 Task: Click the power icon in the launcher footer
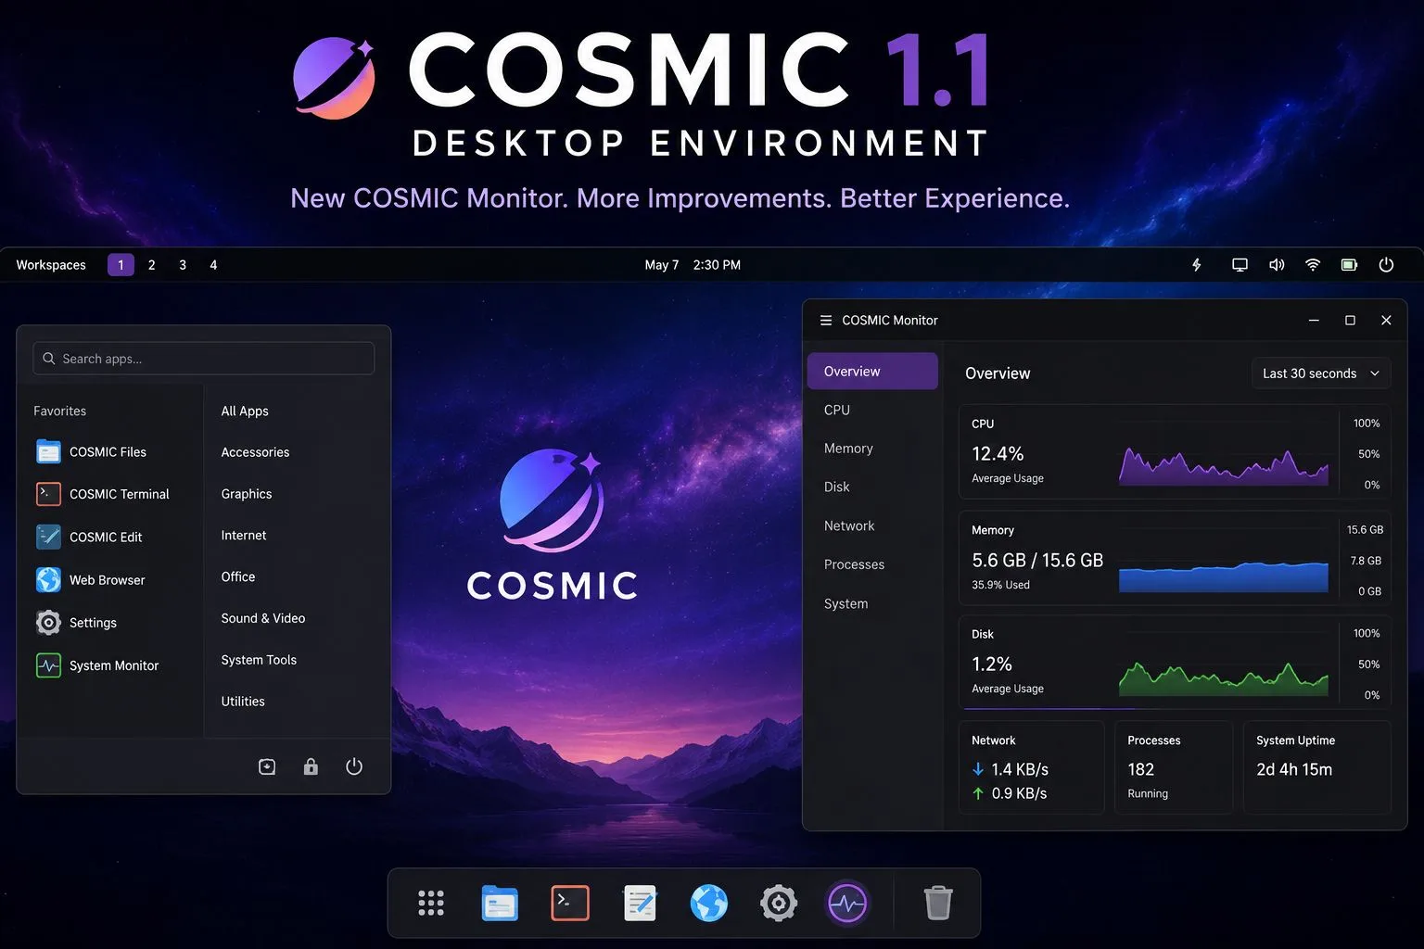(354, 766)
